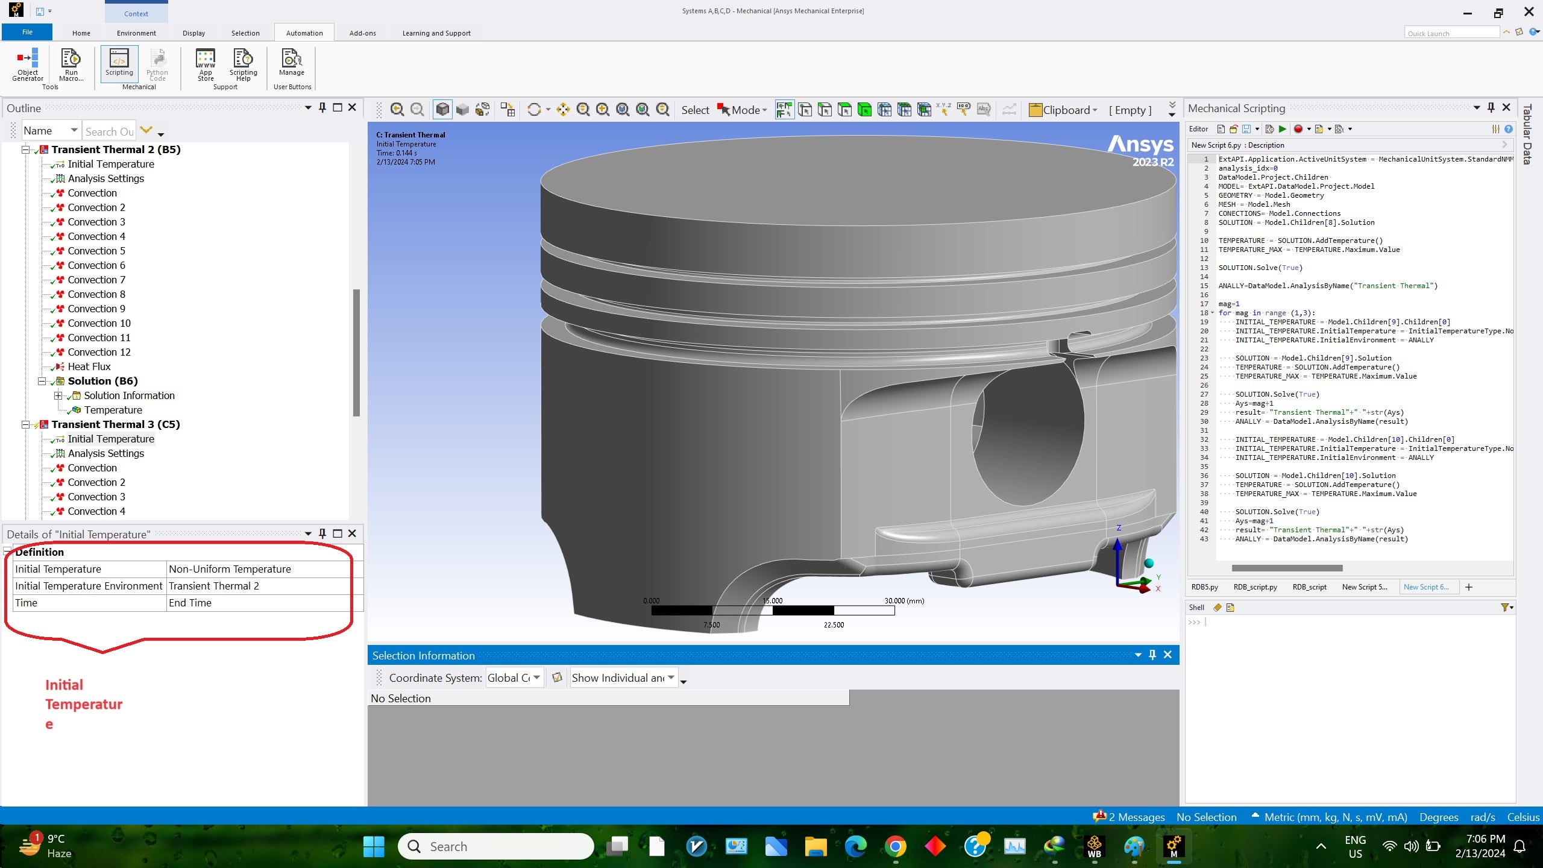Open the Clipboard dropdown
1543x868 pixels.
click(x=1064, y=110)
